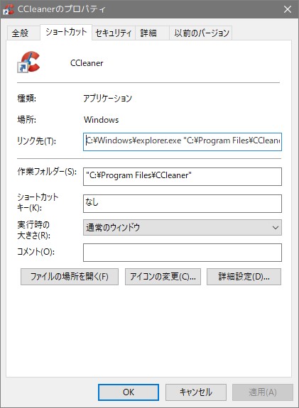
Task: Click the キャンセル button
Action: click(196, 392)
